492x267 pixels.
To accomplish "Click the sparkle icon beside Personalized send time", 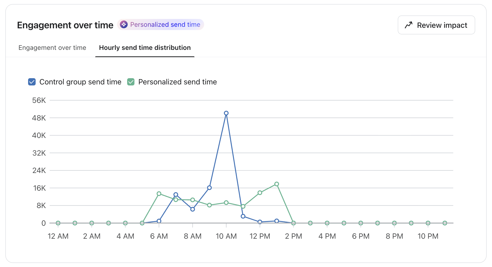I will point(124,24).
